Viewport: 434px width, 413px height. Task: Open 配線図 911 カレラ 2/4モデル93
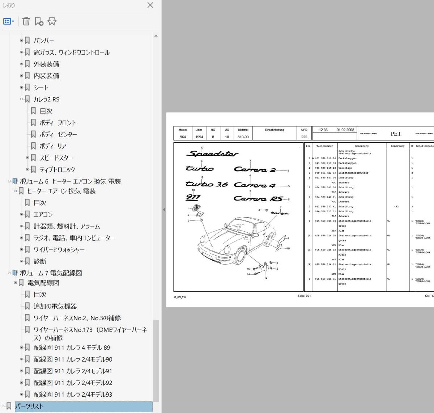pyautogui.click(x=73, y=395)
